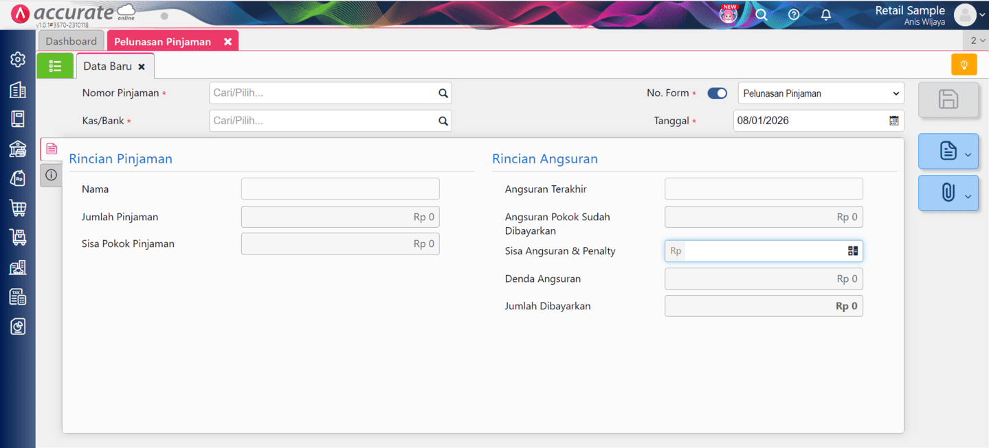This screenshot has height=448, width=989.
Task: Click the Jumlah Pinjaman field
Action: tap(340, 217)
